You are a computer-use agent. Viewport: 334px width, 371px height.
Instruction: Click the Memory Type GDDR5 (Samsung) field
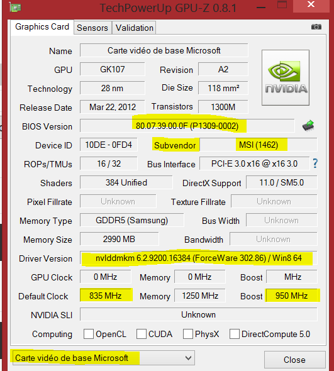coord(131,220)
